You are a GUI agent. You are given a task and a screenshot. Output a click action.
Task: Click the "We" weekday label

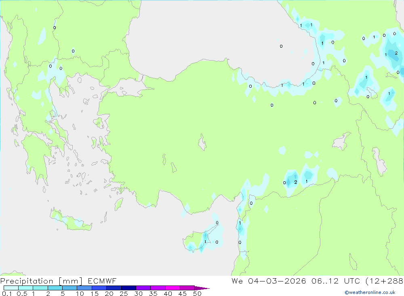(x=237, y=281)
